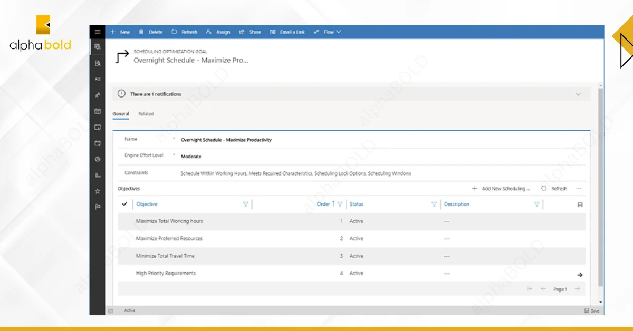
Task: Assign the record to another user
Action: coord(218,32)
